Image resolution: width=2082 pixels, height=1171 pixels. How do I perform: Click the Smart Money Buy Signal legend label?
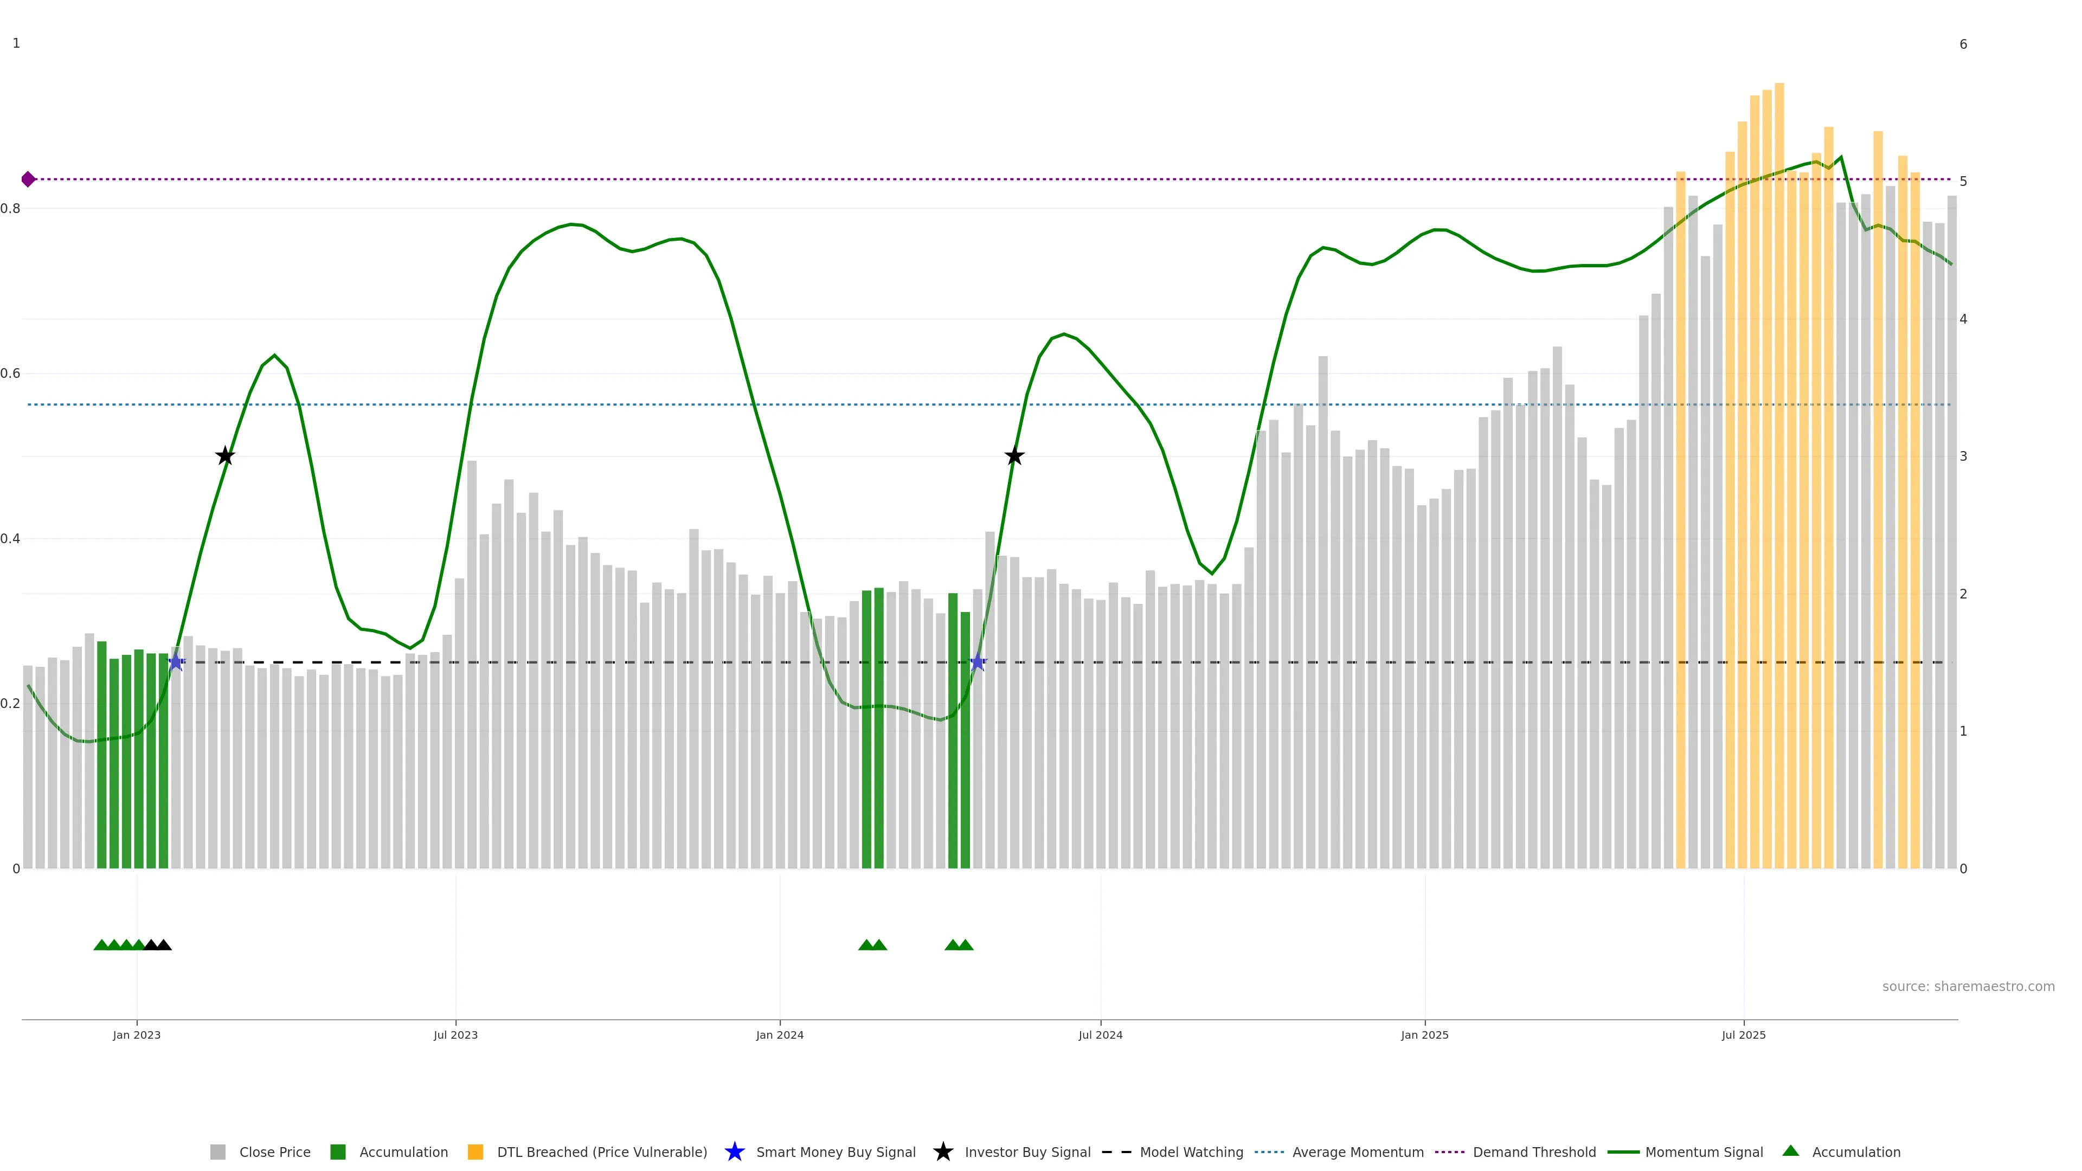(x=835, y=1153)
